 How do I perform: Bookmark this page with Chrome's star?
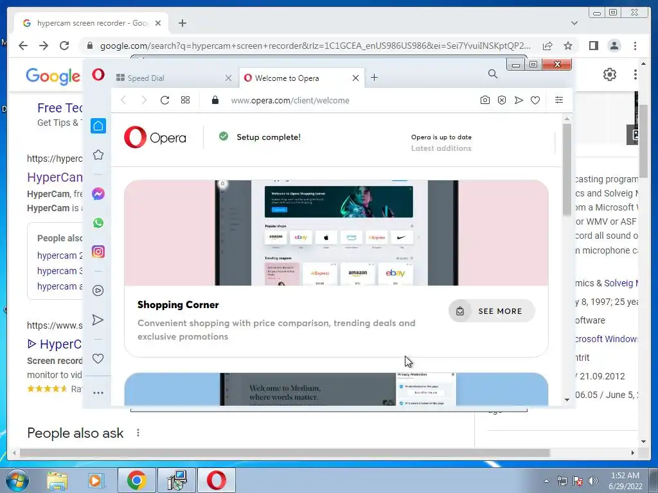(568, 46)
